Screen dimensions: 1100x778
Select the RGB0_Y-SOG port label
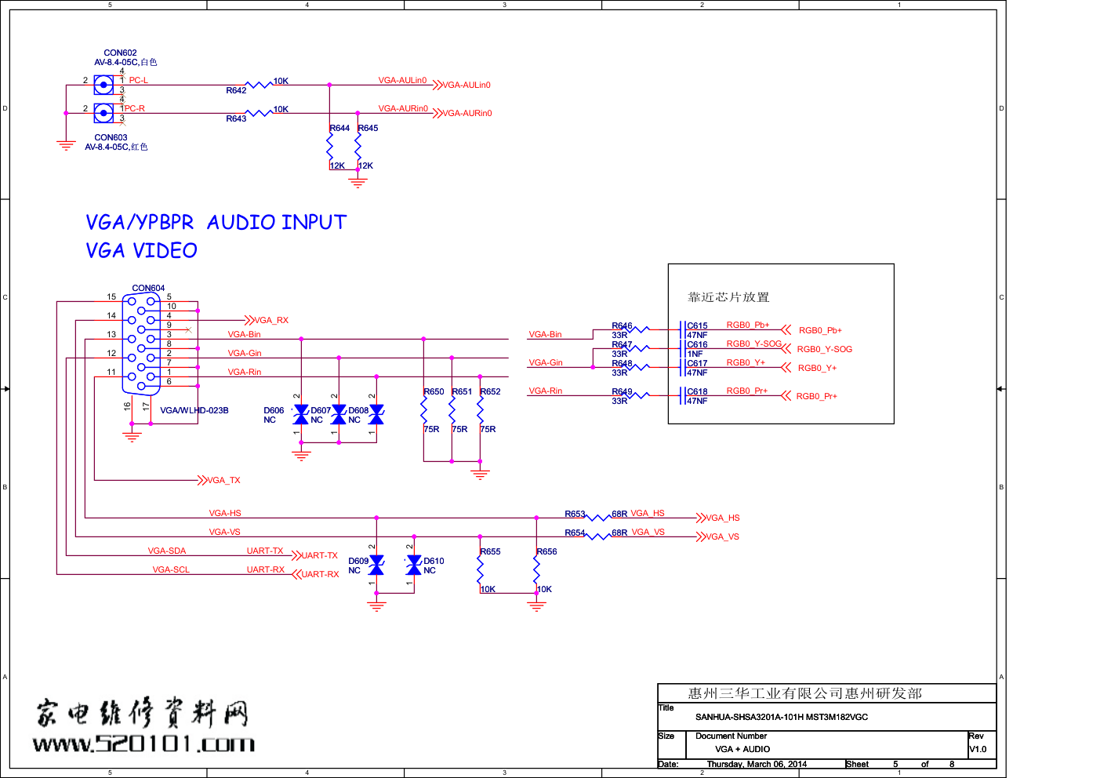click(x=824, y=349)
